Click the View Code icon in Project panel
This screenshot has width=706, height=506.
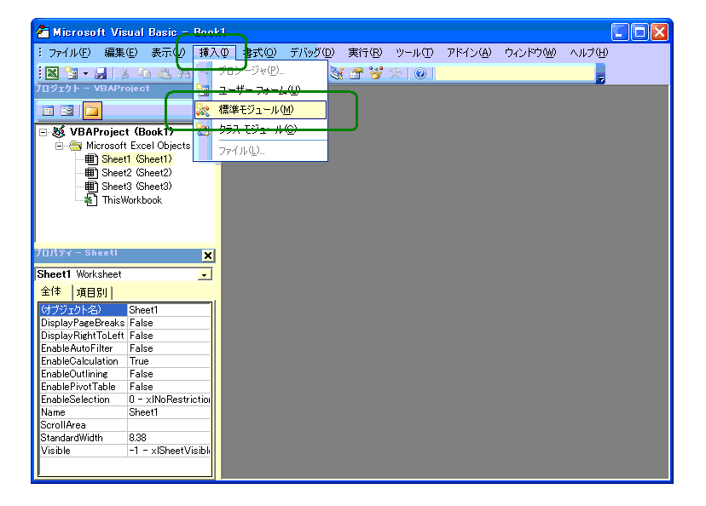pos(48,111)
